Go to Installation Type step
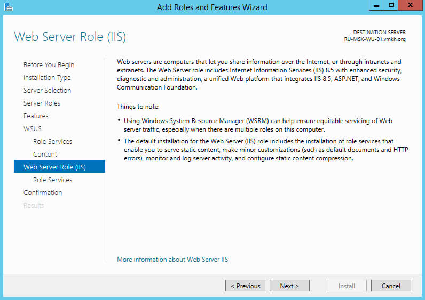Screen dimensions: 425x300 pyautogui.click(x=47, y=78)
